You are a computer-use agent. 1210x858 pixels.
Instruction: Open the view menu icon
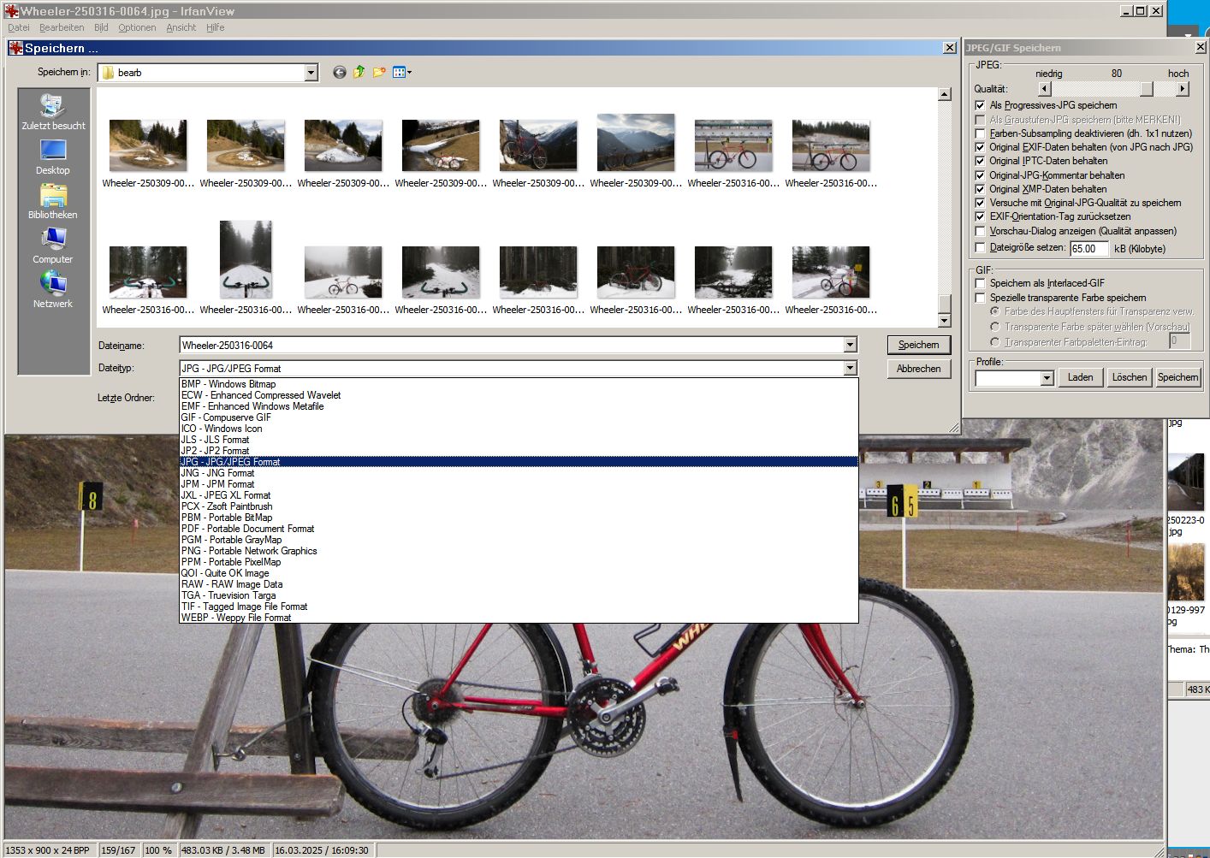[401, 73]
